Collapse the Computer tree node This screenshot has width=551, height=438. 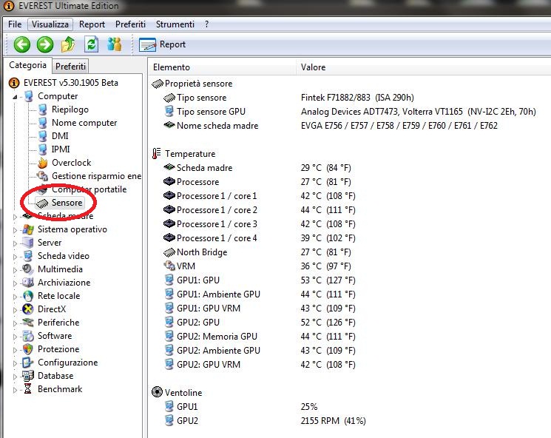[x=15, y=97]
